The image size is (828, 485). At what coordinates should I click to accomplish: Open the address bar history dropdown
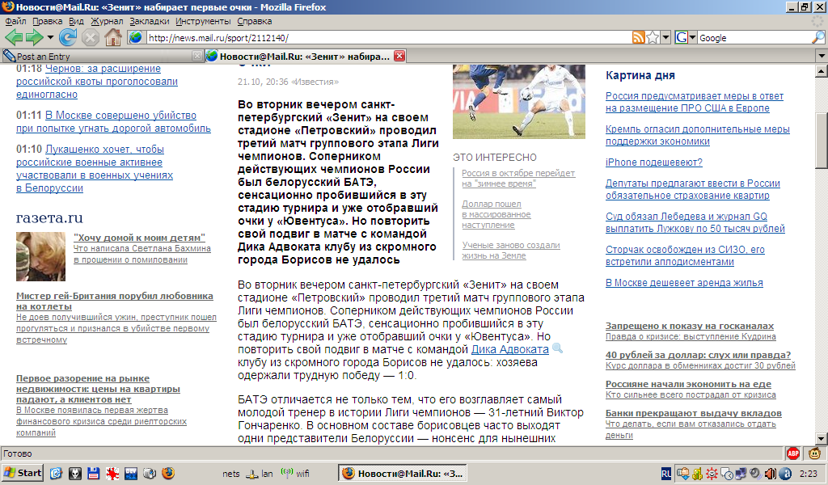[666, 37]
